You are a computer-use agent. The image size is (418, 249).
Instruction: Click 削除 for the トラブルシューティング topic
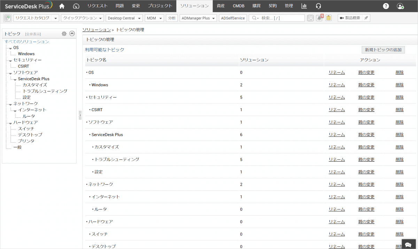point(400,159)
